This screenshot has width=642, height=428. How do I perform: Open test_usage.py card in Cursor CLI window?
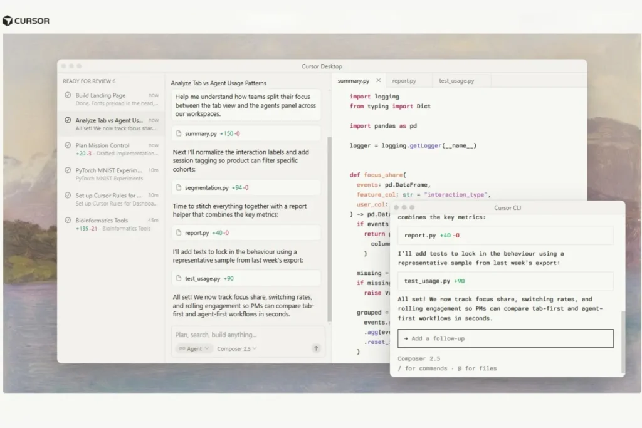pyautogui.click(x=505, y=281)
